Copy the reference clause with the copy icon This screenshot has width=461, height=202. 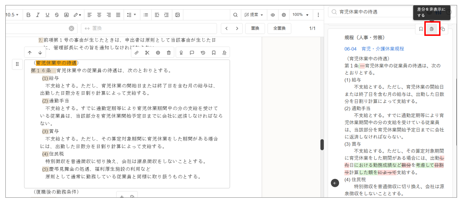pos(443,29)
